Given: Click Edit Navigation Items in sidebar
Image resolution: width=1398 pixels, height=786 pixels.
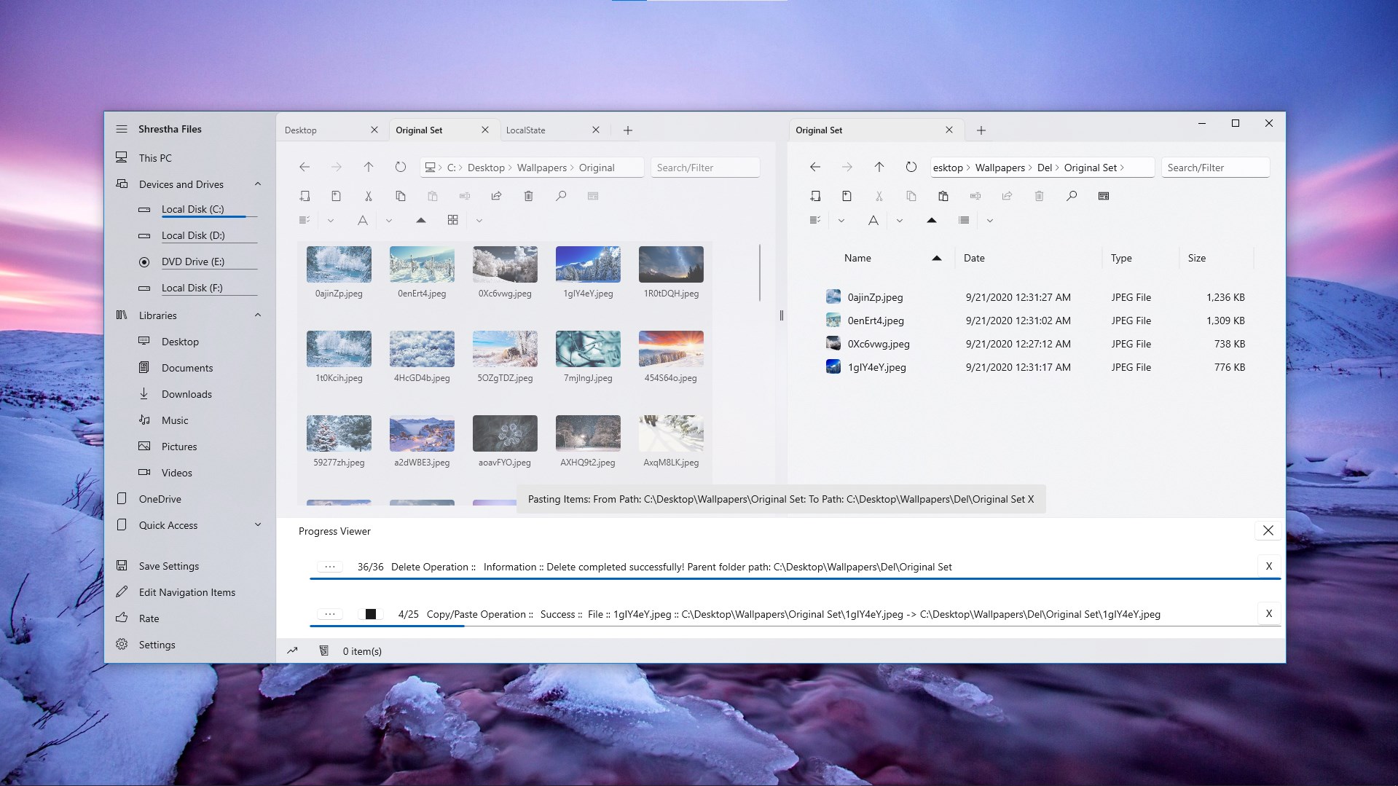Looking at the screenshot, I should pos(187,592).
